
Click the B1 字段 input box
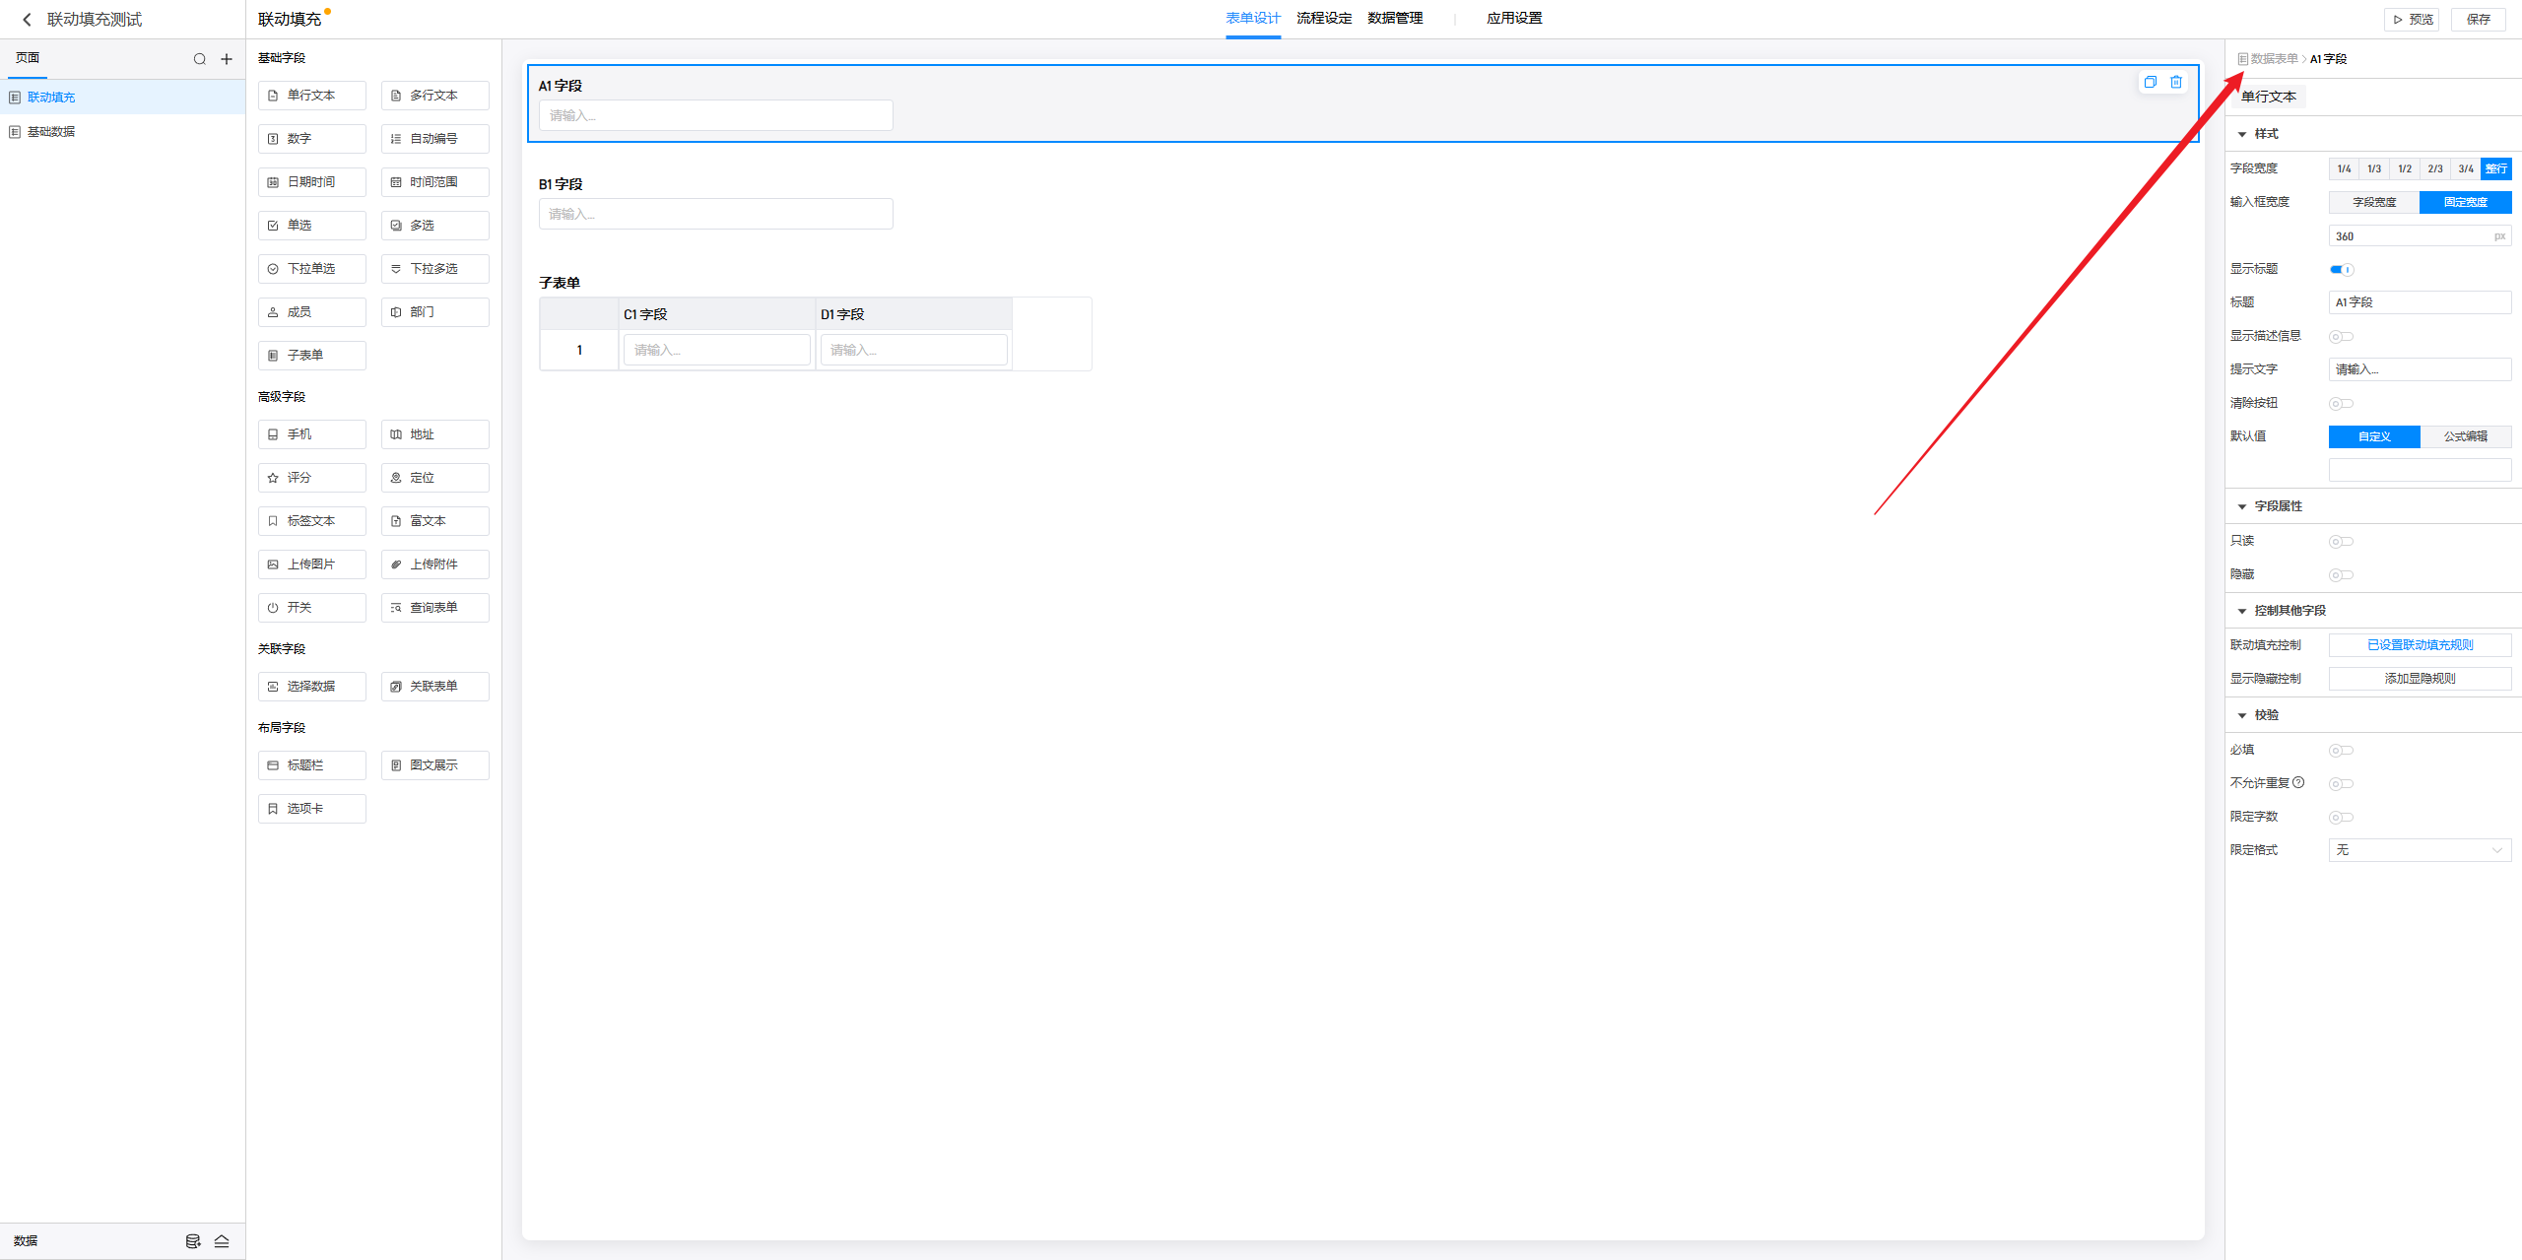(x=715, y=214)
